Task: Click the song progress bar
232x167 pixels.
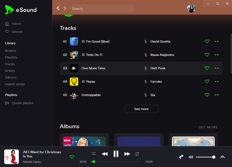Action: (116, 162)
